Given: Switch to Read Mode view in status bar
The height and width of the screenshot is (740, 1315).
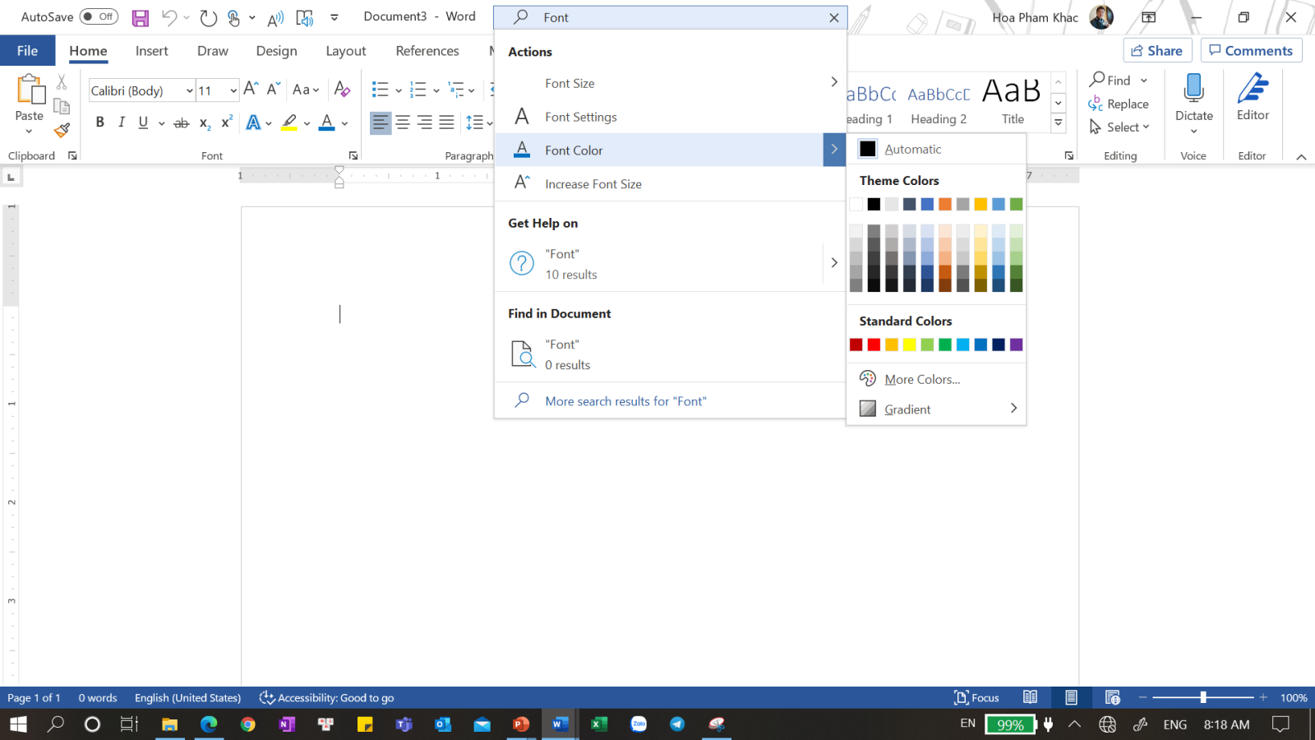Looking at the screenshot, I should [1030, 697].
